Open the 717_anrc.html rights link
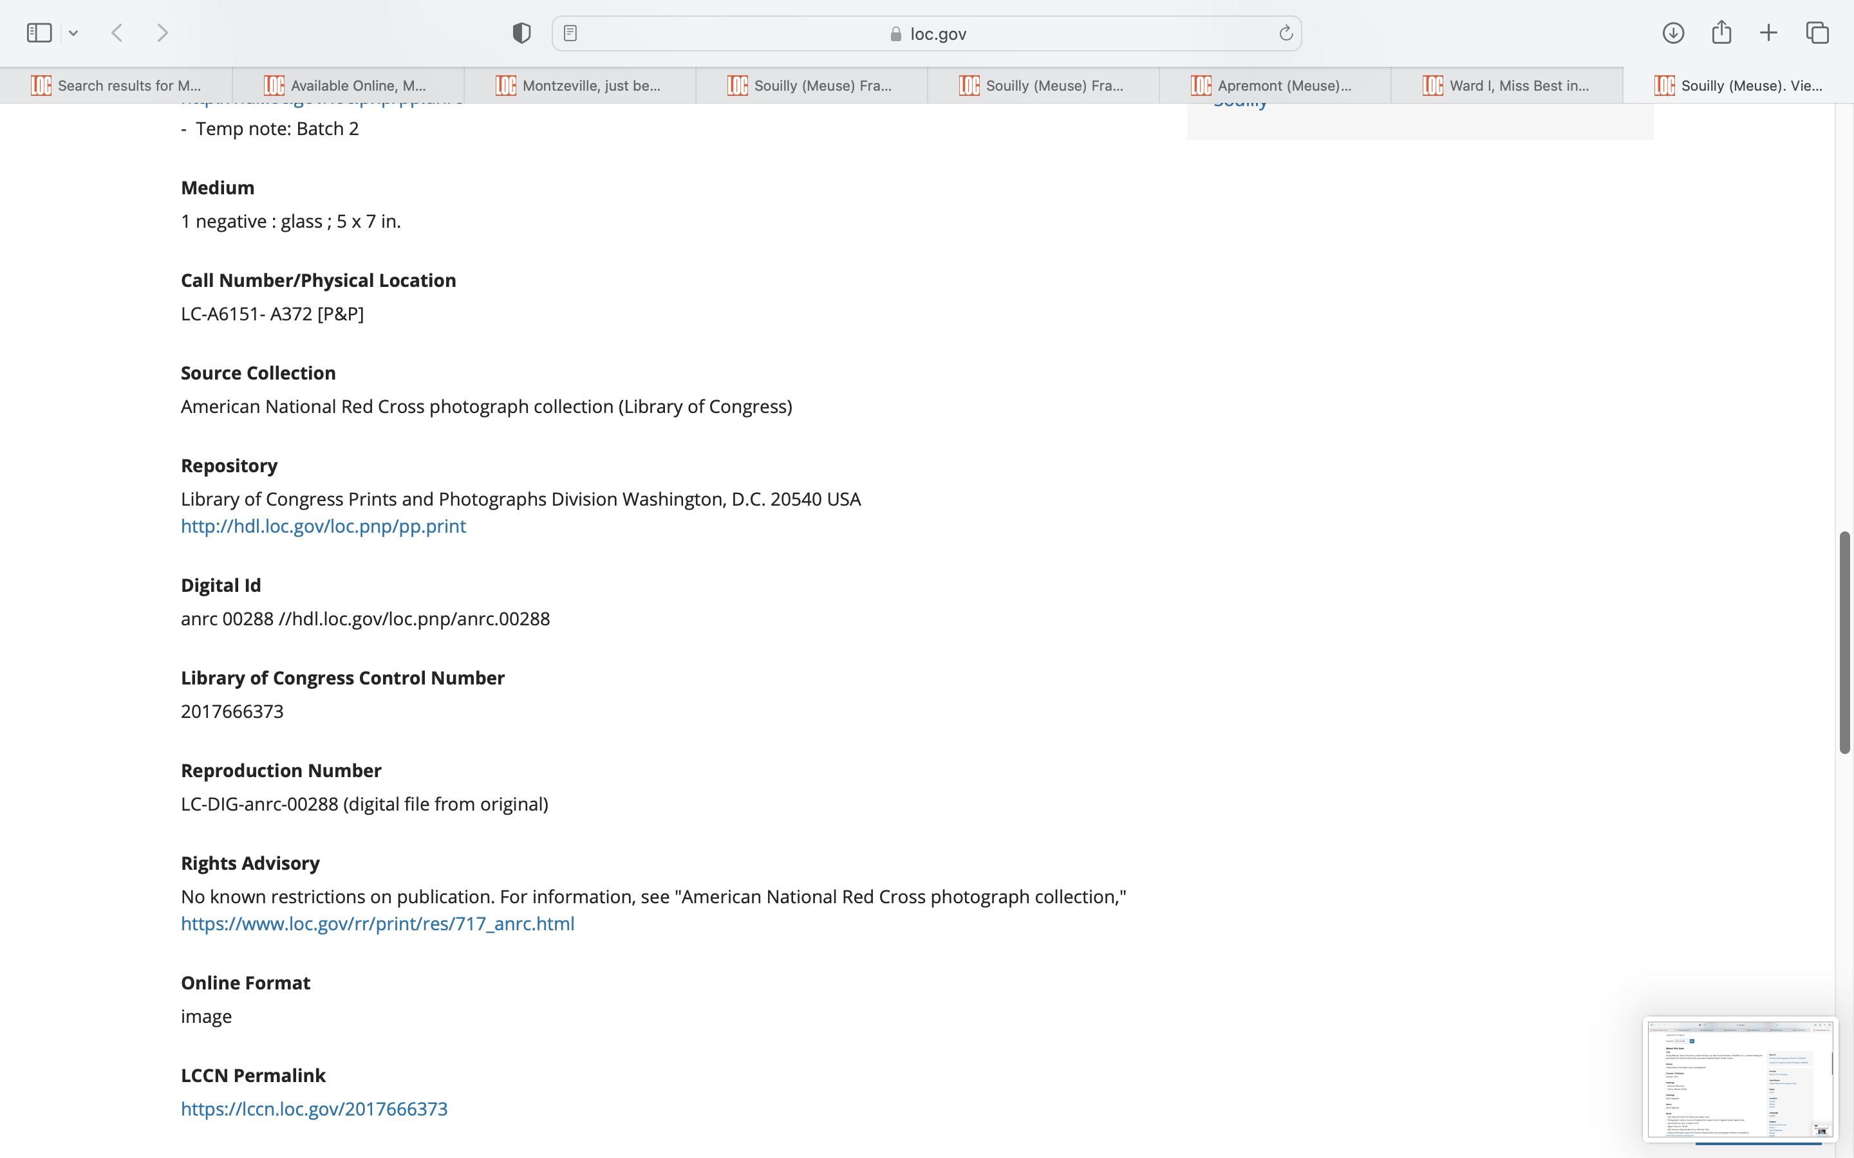1854x1158 pixels. coord(377,924)
